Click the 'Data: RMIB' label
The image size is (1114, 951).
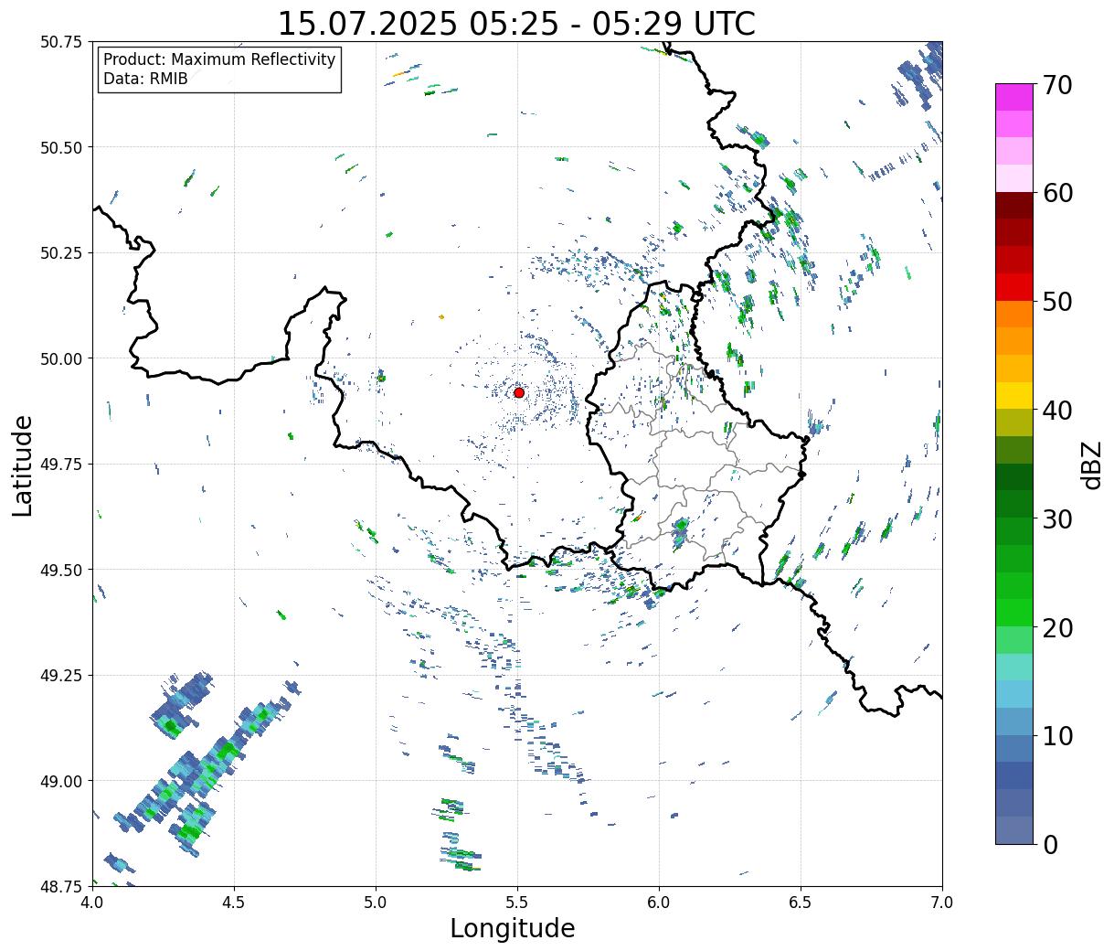point(145,79)
